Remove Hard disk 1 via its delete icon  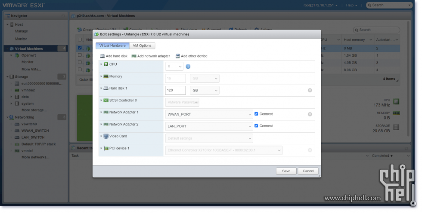310,91
